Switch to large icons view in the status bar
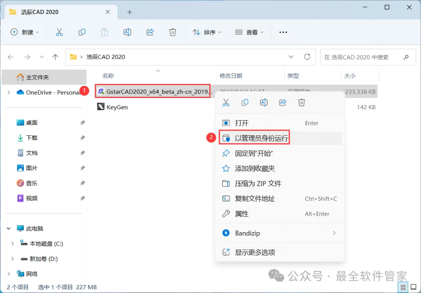Image resolution: width=421 pixels, height=293 pixels. click(x=414, y=288)
